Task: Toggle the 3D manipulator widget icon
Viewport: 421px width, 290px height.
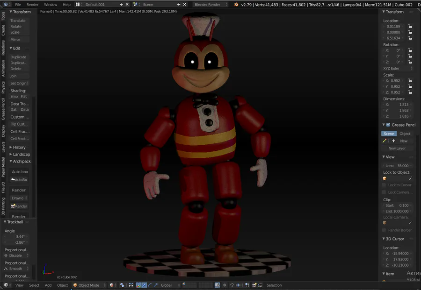Action: click(x=138, y=285)
